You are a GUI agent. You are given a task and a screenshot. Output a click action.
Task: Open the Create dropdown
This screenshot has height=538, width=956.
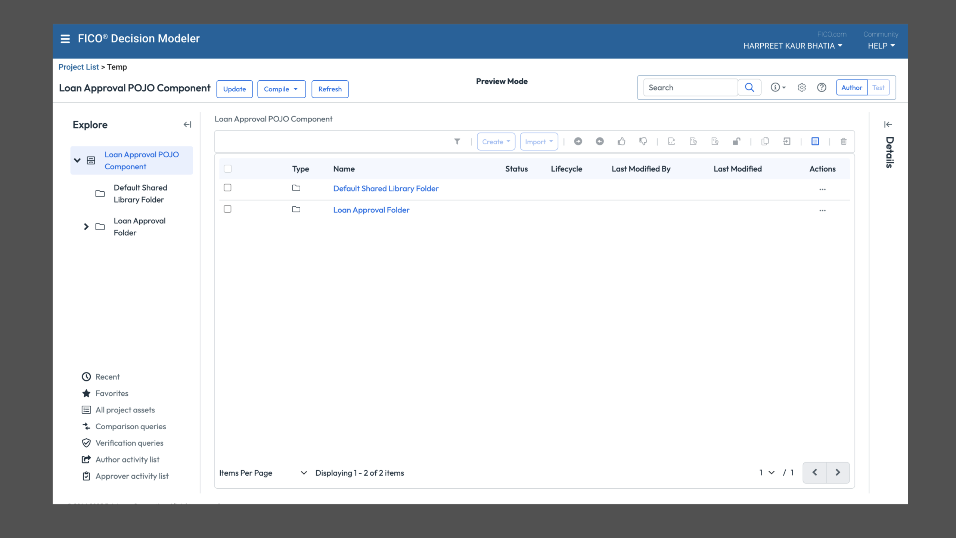tap(496, 142)
